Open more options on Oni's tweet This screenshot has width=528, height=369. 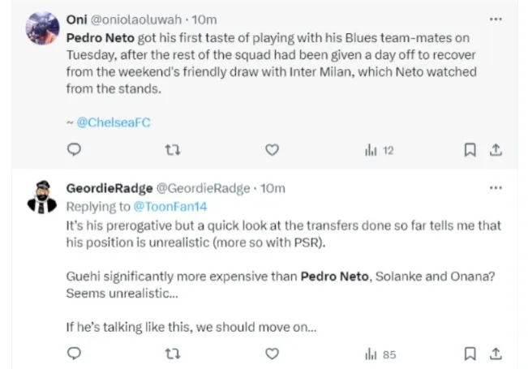click(x=496, y=17)
